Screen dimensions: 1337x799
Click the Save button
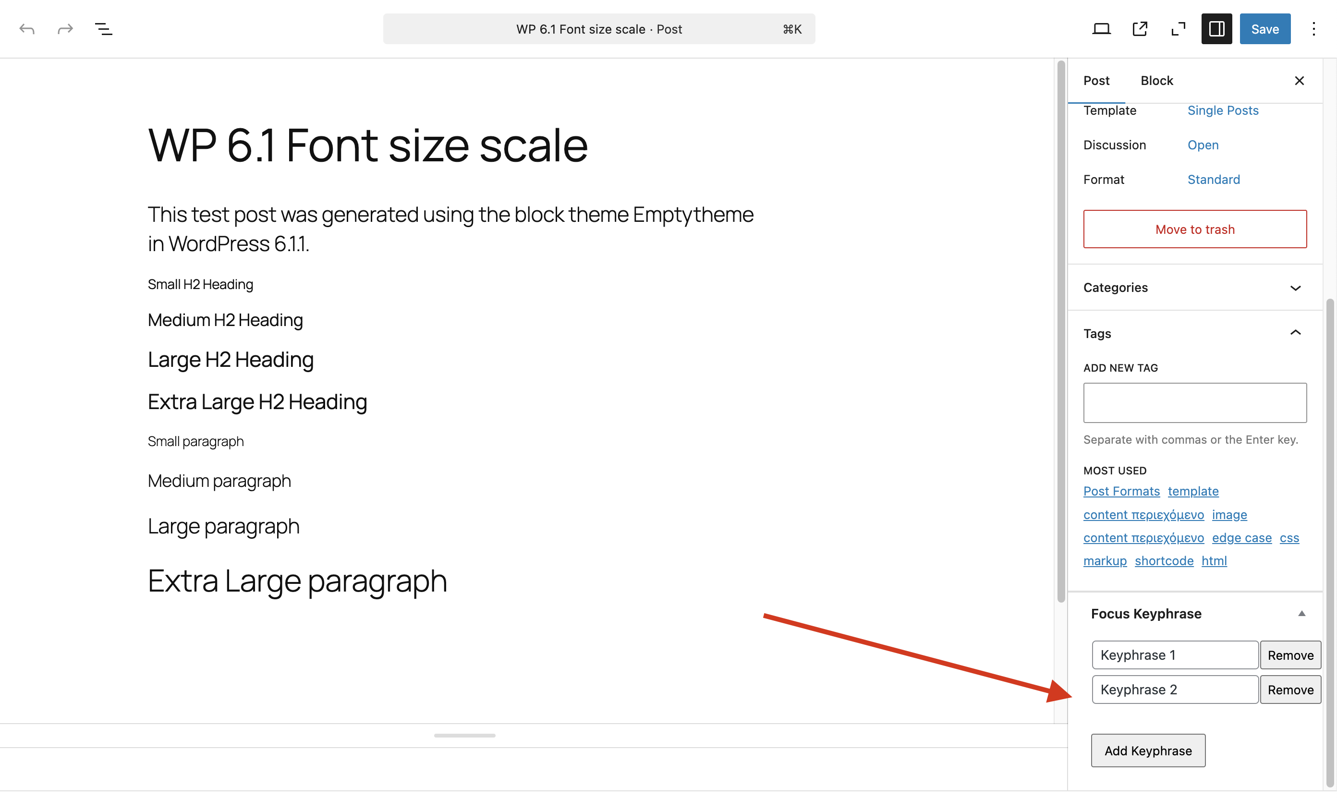click(1264, 28)
